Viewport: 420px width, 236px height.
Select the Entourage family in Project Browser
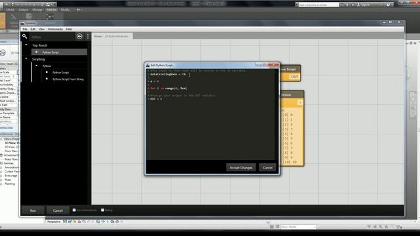(x=10, y=176)
